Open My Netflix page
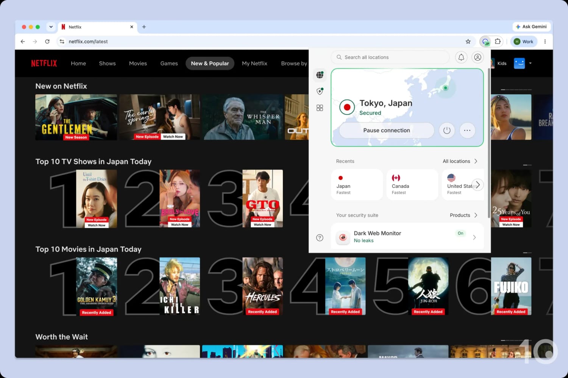This screenshot has height=378, width=568. pyautogui.click(x=254, y=63)
